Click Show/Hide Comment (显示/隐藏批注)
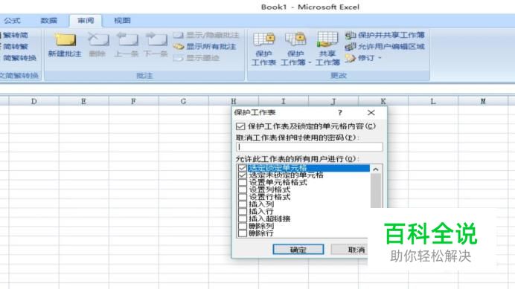 [x=206, y=35]
